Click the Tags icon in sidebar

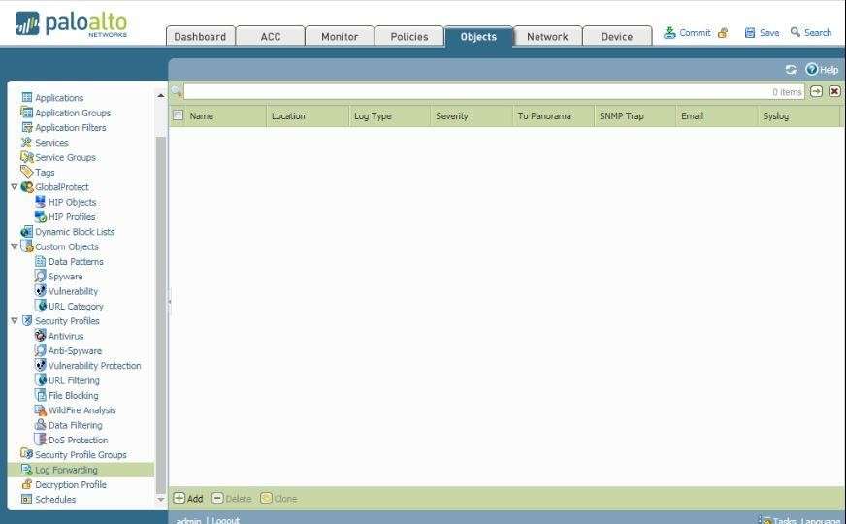click(x=27, y=173)
